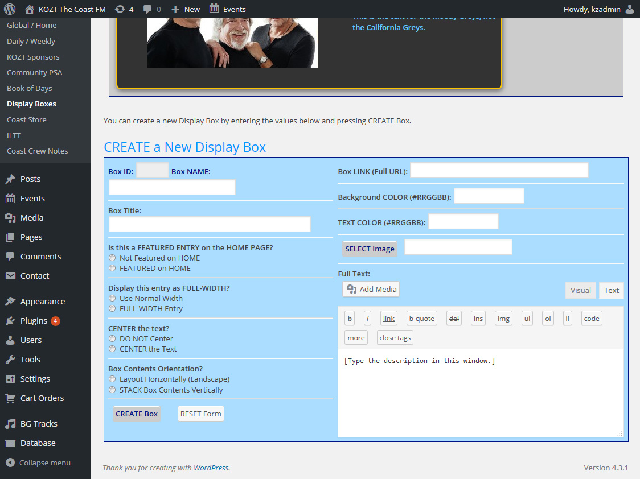The image size is (640, 479).
Task: Open Coast Store in the sidebar submenu
Action: (27, 120)
